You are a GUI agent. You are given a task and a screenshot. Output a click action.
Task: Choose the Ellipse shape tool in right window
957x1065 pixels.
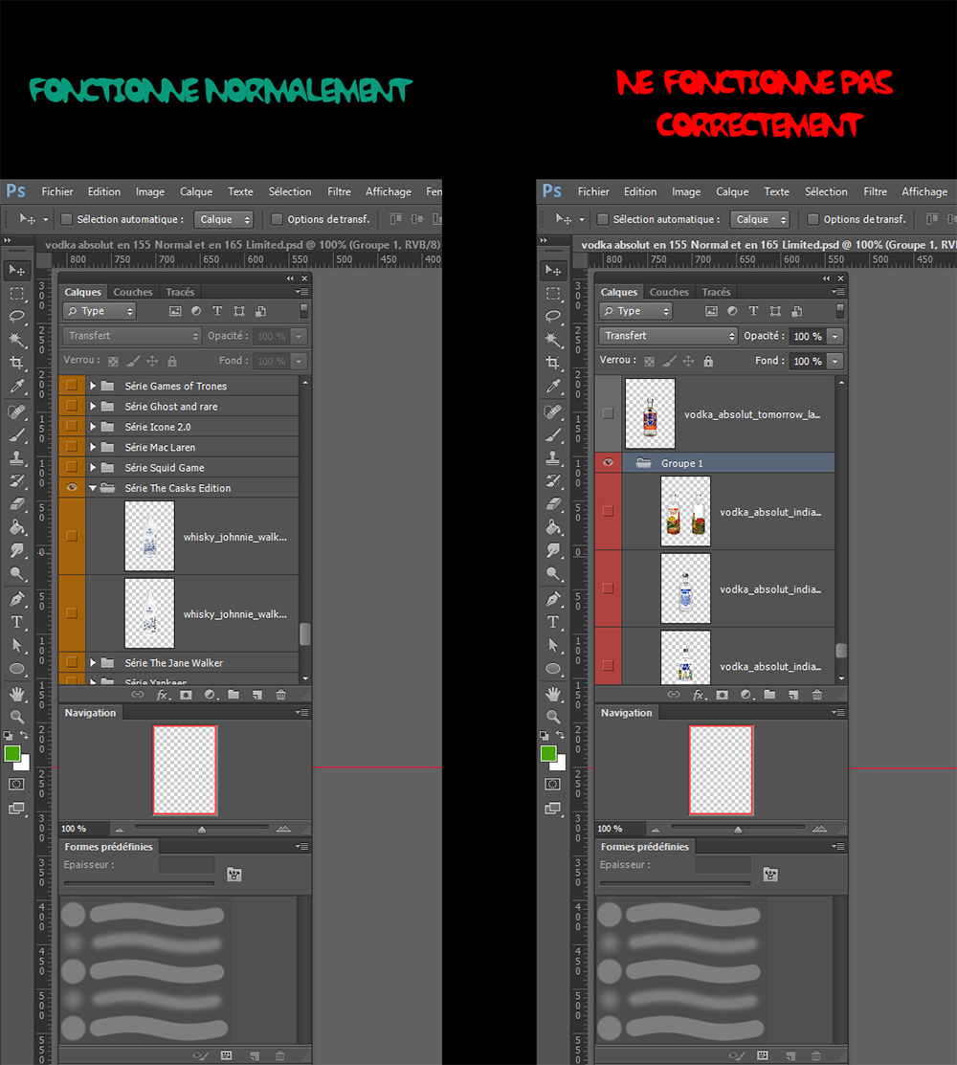tap(553, 668)
